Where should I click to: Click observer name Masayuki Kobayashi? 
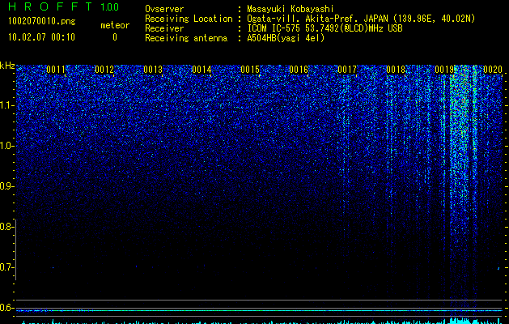[291, 9]
